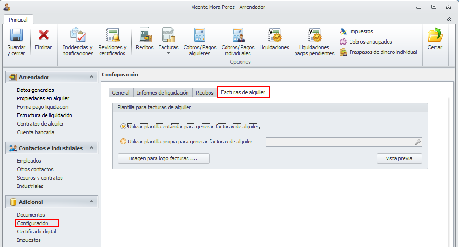The height and width of the screenshot is (247, 459).
Task: Collapse the ribbon with the chevron
Action: pyautogui.click(x=449, y=19)
